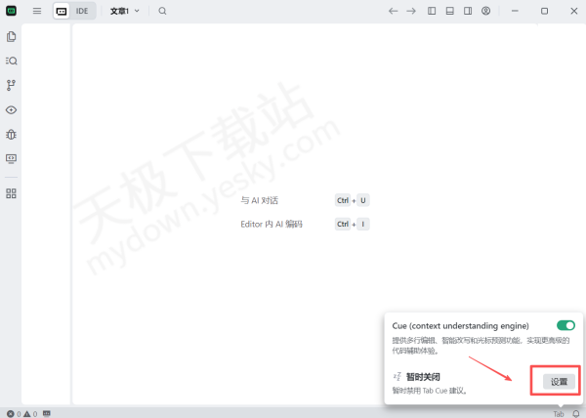Open the Explorer files panel in sidebar
Image resolution: width=586 pixels, height=418 pixels.
pyautogui.click(x=12, y=37)
